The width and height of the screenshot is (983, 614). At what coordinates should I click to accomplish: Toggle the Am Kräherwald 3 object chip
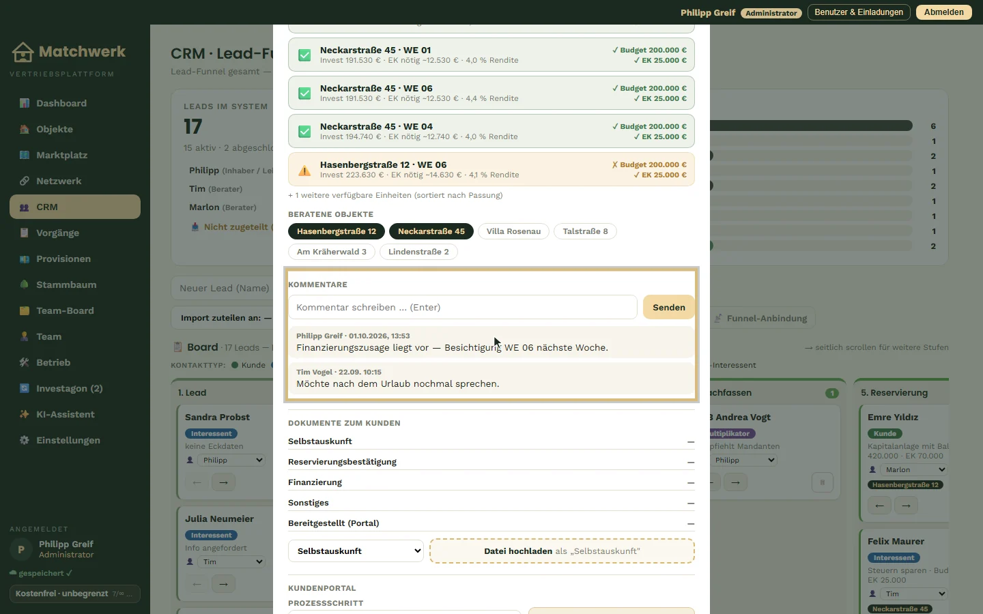[332, 252]
